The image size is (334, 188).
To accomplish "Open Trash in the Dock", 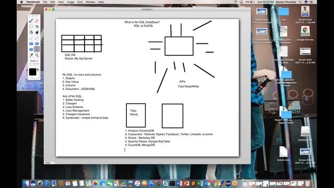I will click(x=307, y=183).
